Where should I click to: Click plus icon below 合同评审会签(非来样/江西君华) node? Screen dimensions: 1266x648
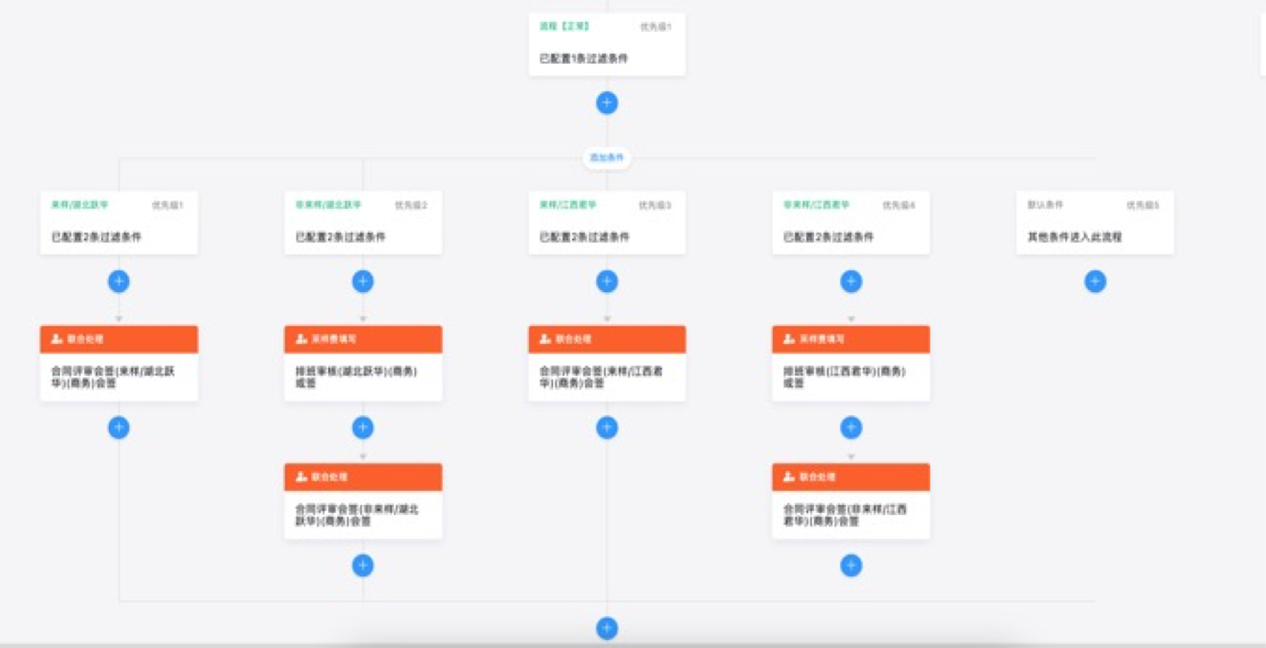pyautogui.click(x=851, y=565)
